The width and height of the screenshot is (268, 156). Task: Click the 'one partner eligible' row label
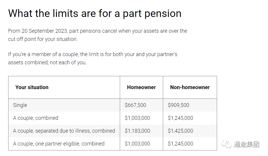[x=59, y=144]
